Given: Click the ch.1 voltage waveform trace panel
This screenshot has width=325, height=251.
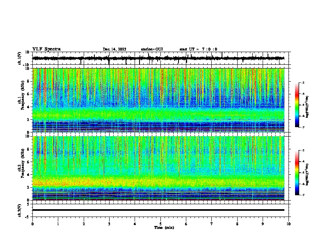Looking at the screenshot, I should (x=161, y=58).
